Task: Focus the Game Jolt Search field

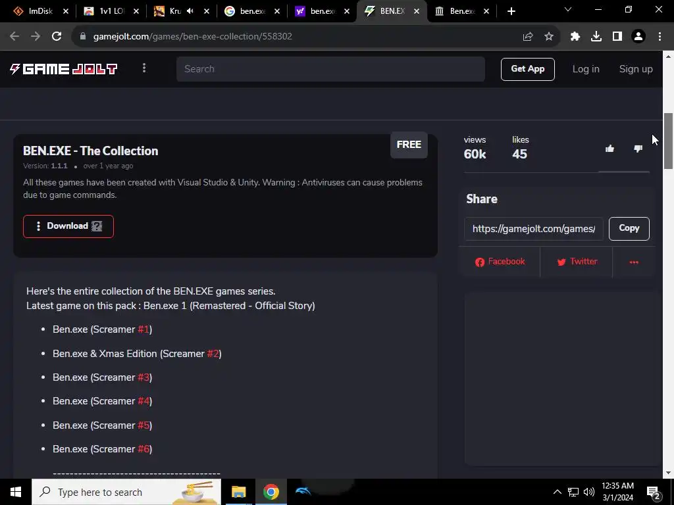Action: (330, 68)
